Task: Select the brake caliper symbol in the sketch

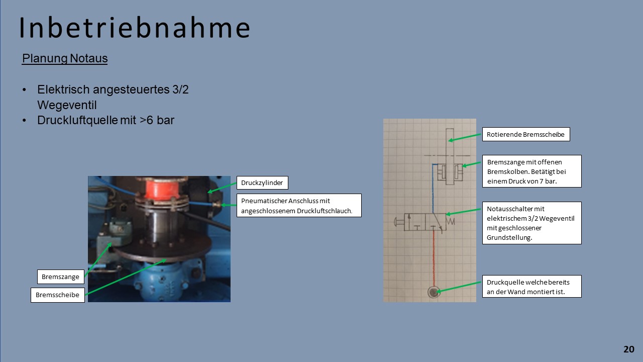Action: click(449, 173)
